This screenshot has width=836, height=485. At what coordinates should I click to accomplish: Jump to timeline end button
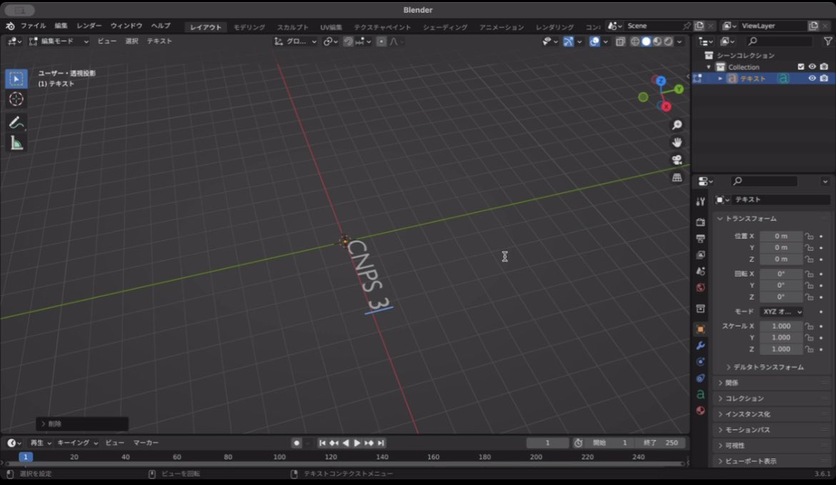tap(381, 443)
